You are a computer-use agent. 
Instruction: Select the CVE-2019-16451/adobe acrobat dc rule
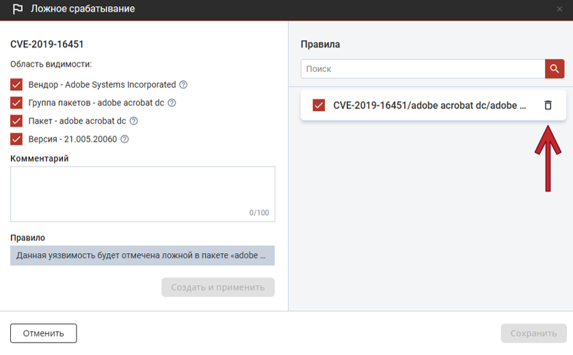[429, 105]
